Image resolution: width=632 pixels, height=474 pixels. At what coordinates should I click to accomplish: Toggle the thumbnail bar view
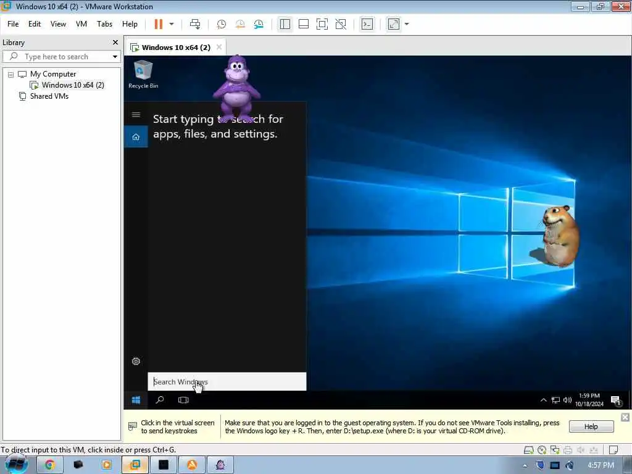point(304,24)
